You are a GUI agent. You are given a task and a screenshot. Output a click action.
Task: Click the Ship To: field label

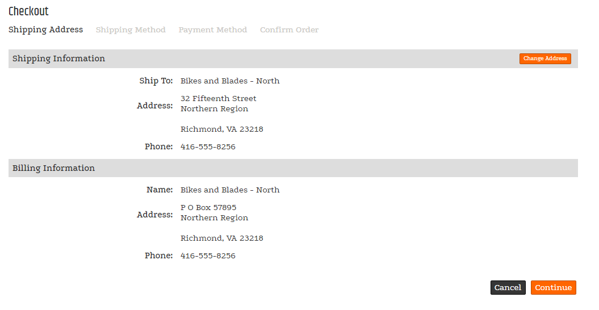(156, 81)
